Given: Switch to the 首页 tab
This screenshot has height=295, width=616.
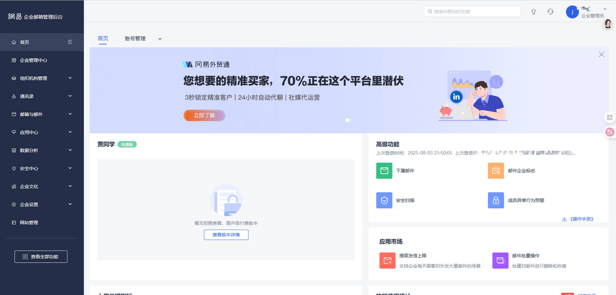Looking at the screenshot, I should (x=103, y=38).
